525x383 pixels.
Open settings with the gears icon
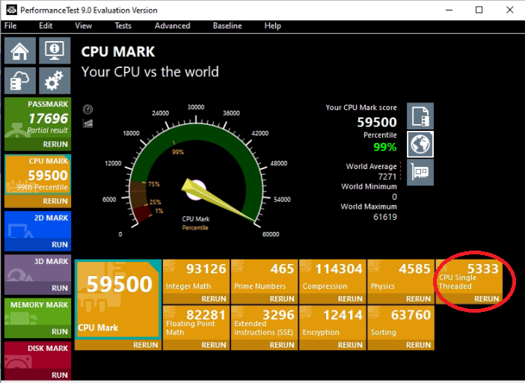pos(53,81)
